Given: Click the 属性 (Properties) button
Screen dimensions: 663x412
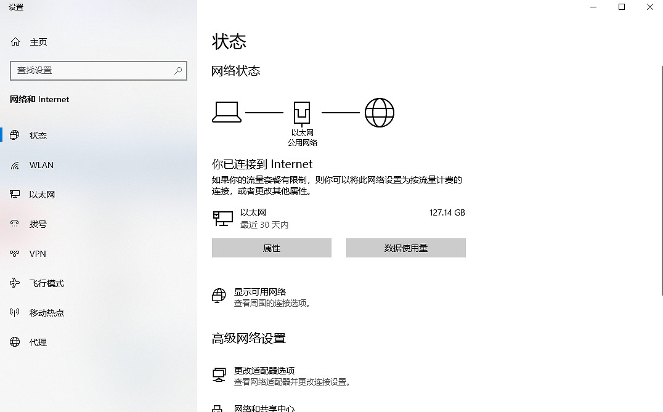Looking at the screenshot, I should (271, 248).
